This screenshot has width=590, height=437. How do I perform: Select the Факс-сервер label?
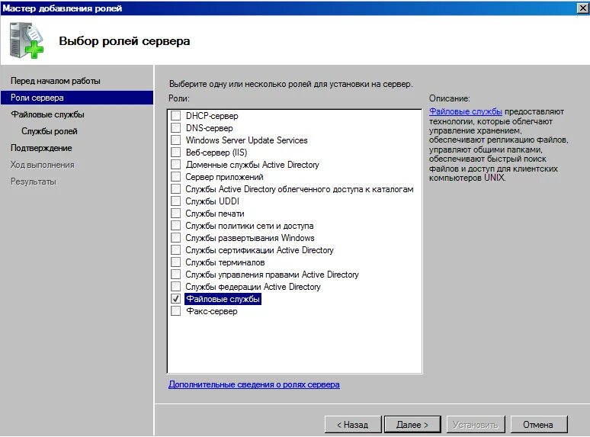coord(212,311)
